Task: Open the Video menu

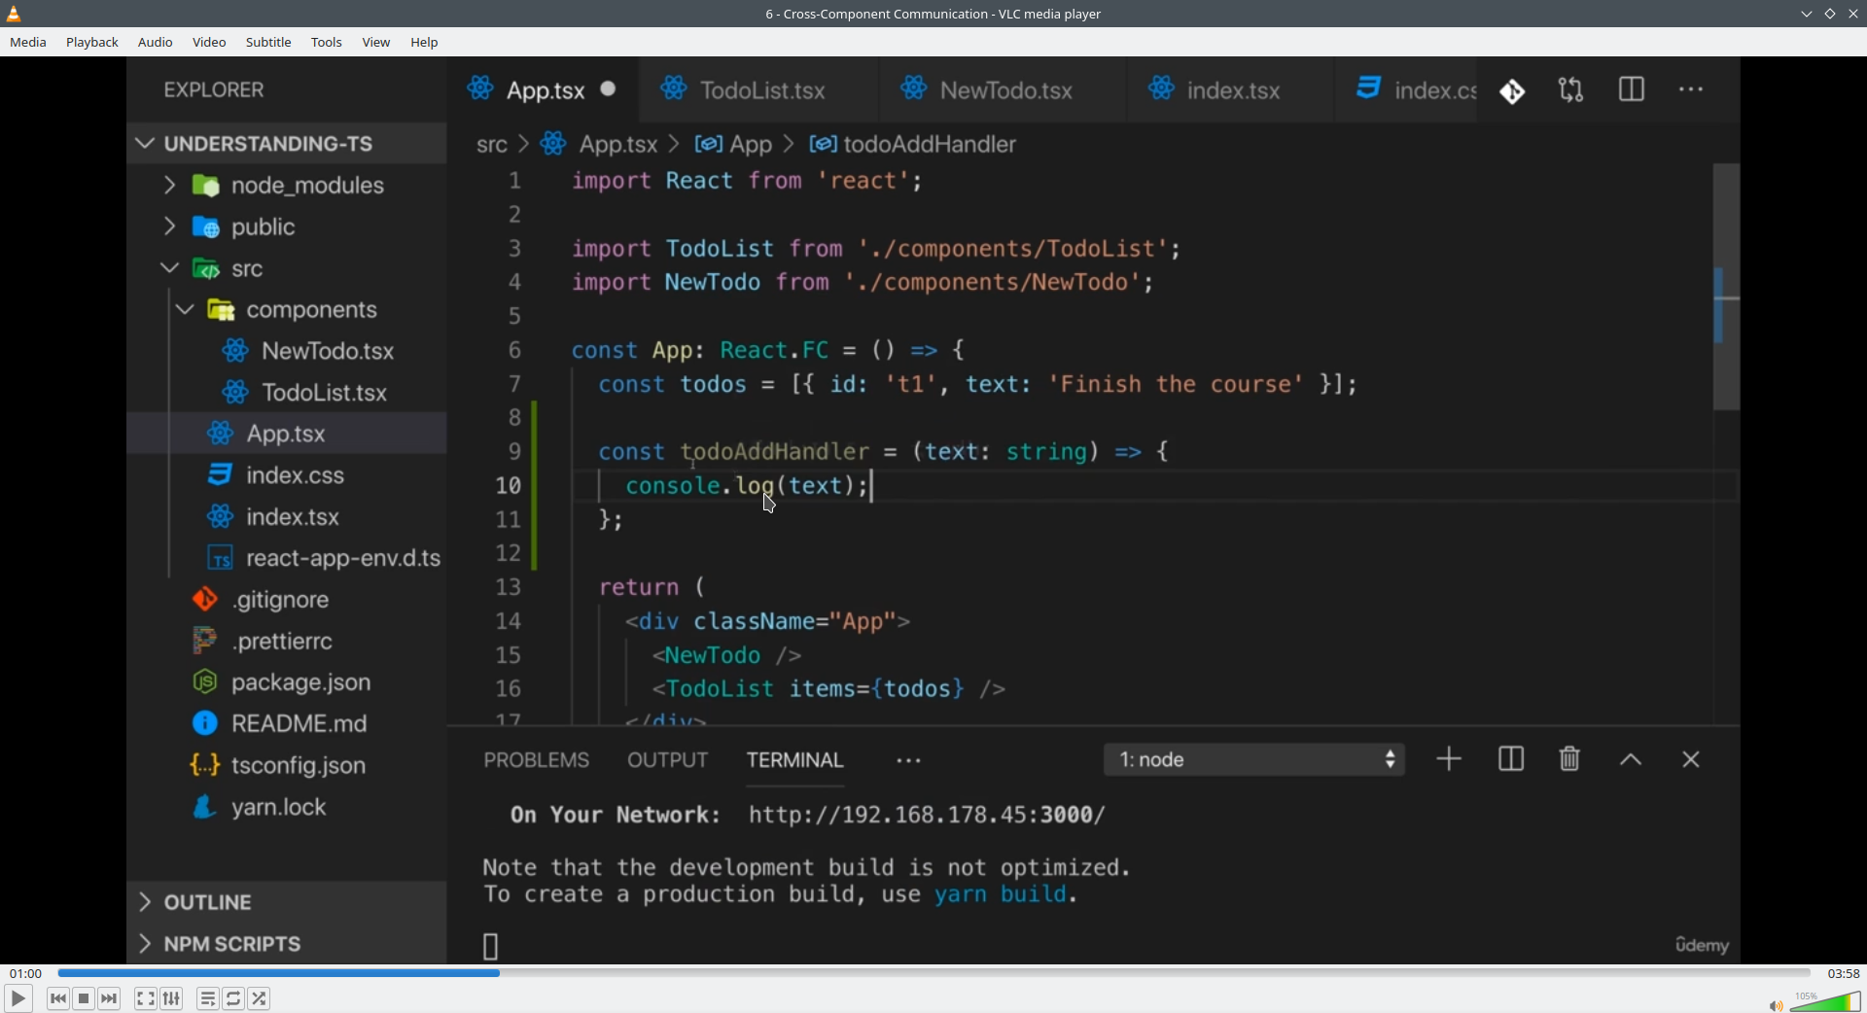Action: 209,43
